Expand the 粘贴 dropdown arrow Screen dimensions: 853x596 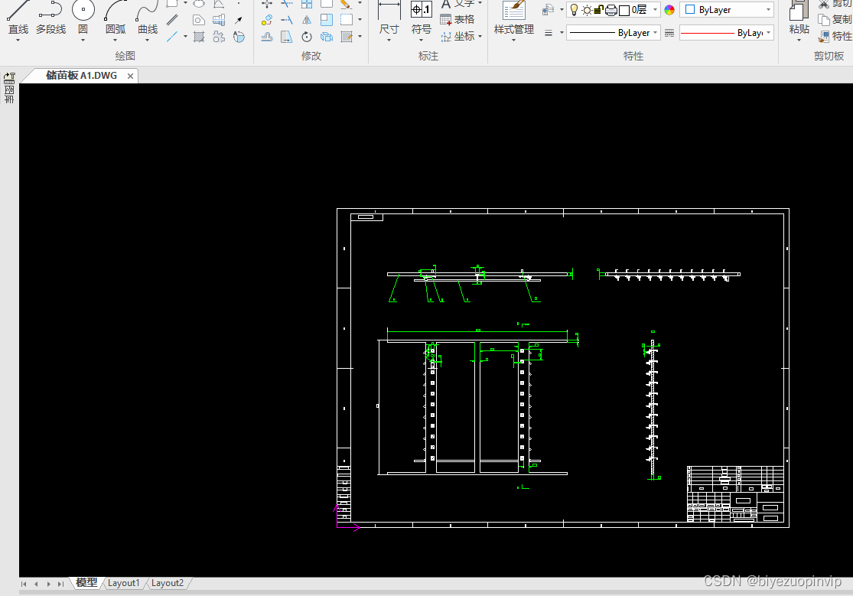(x=799, y=40)
